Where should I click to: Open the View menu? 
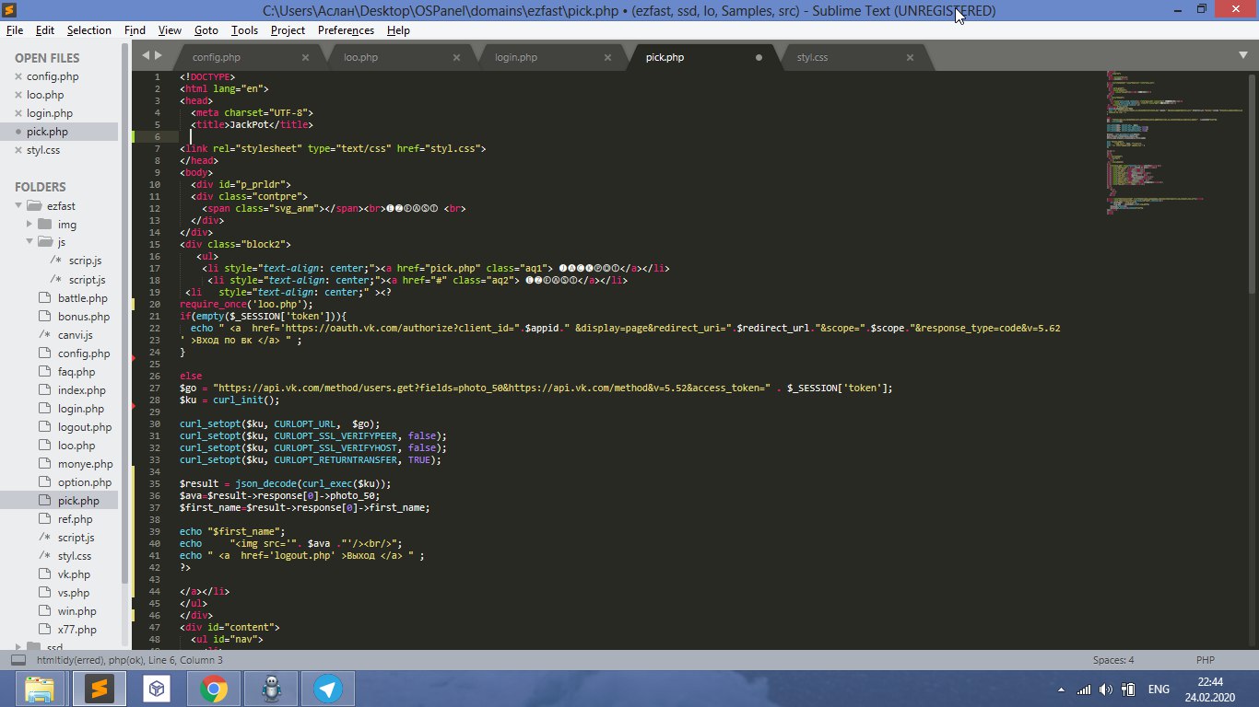170,30
